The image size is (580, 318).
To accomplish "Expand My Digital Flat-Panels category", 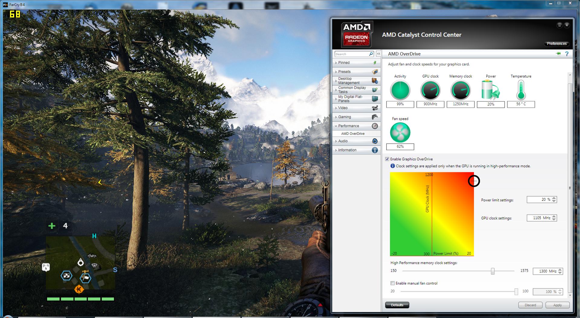I will tap(336, 99).
